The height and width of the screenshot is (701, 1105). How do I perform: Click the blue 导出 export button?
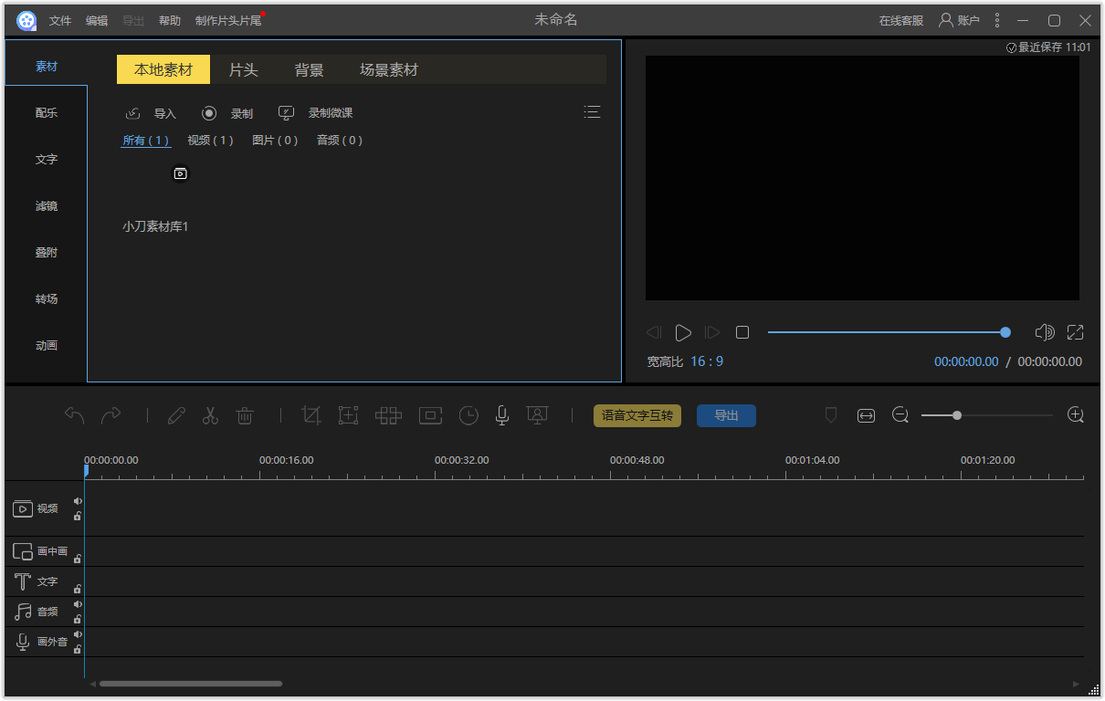coord(726,416)
